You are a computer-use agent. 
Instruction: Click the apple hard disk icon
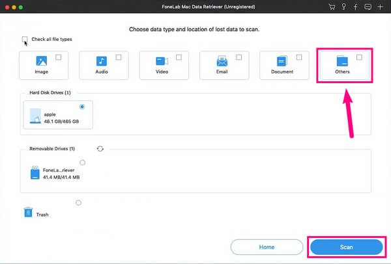(35, 116)
